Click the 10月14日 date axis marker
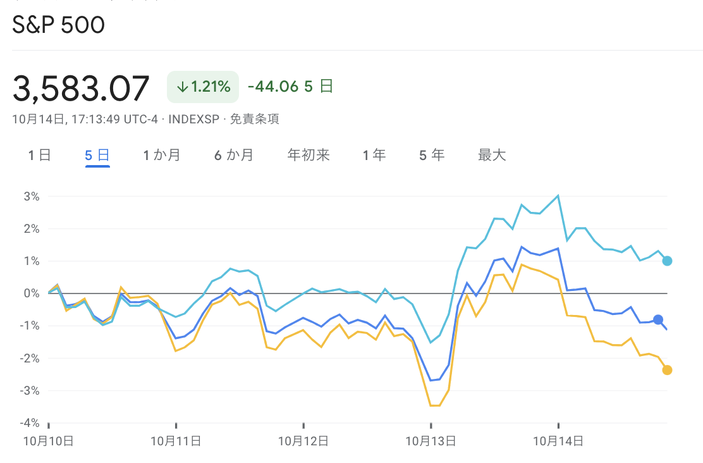 click(x=558, y=441)
